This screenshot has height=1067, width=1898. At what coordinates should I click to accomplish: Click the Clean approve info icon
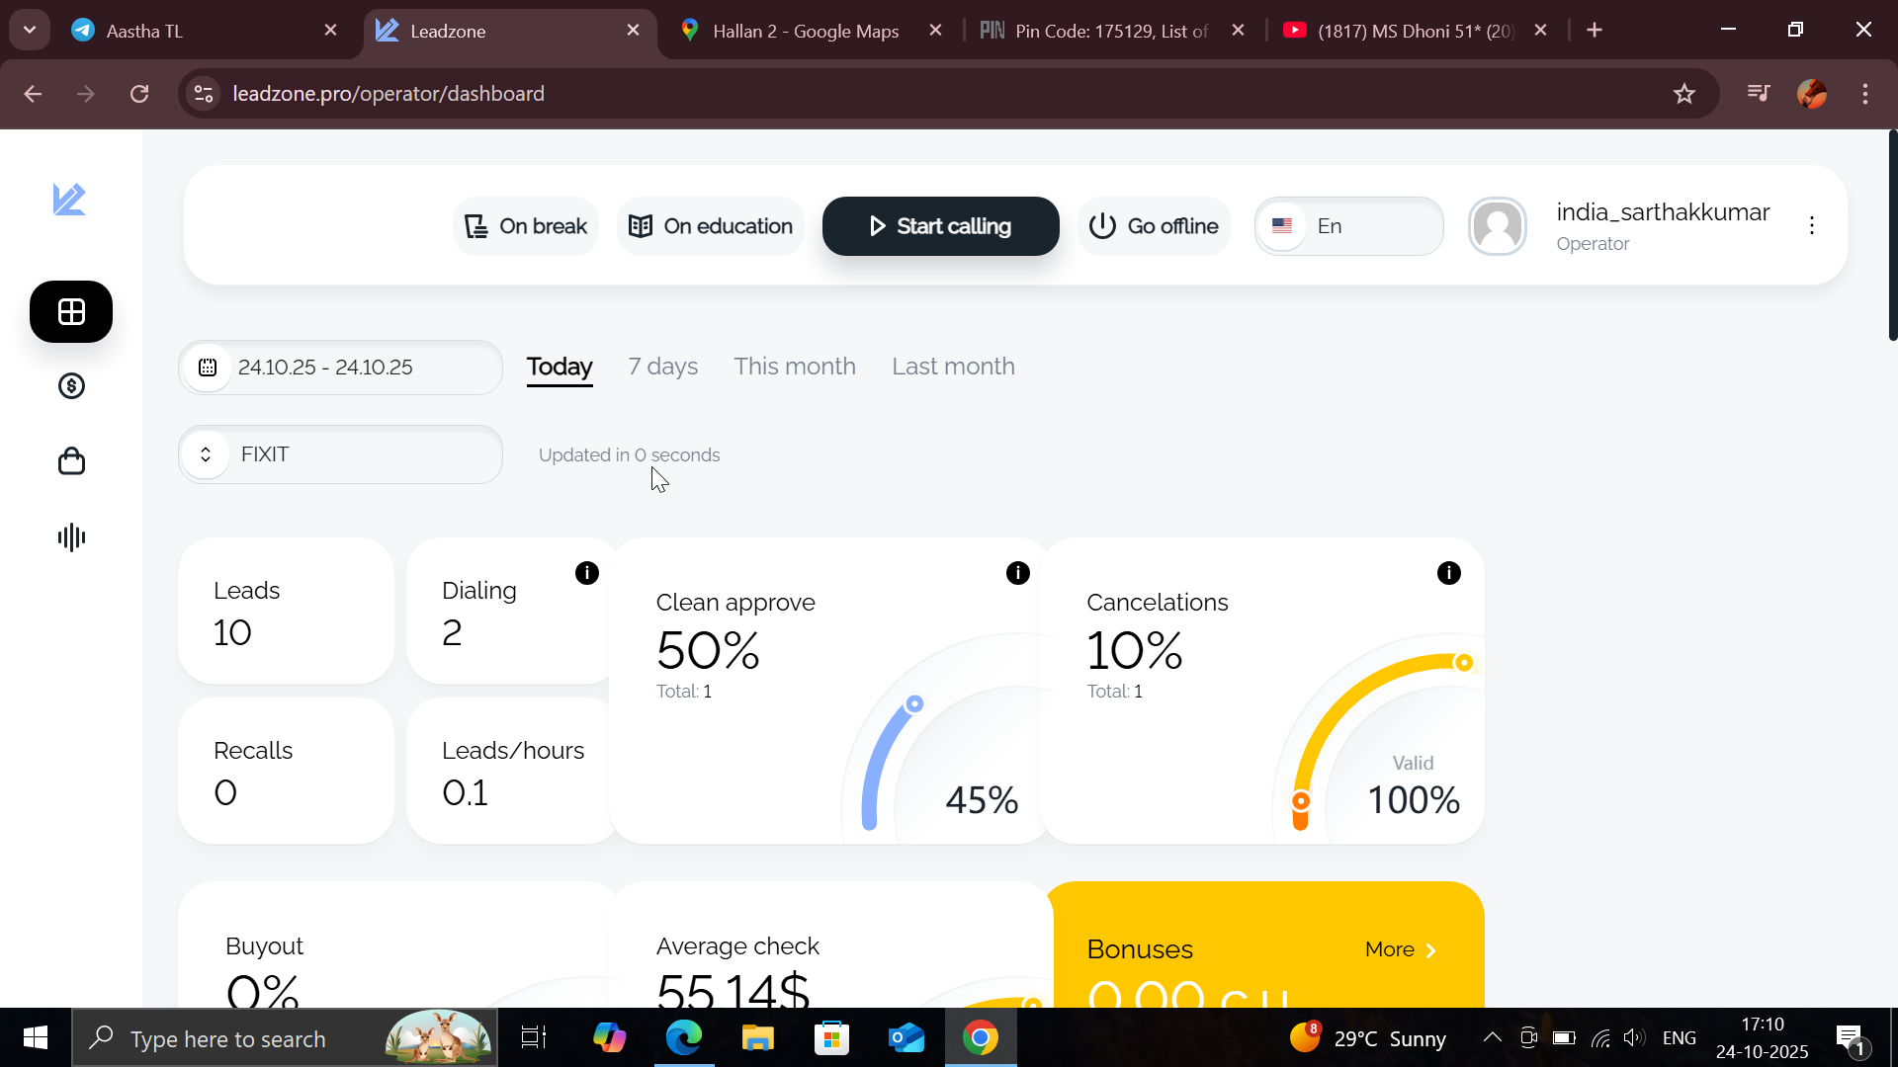coord(1018,573)
